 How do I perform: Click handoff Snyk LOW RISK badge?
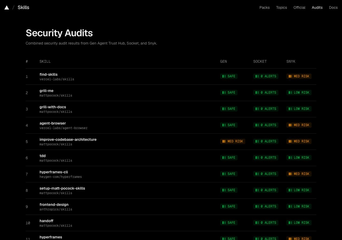coord(299,223)
